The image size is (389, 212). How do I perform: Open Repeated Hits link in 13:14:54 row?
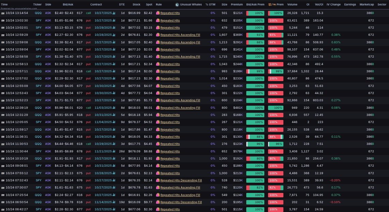click(170, 13)
